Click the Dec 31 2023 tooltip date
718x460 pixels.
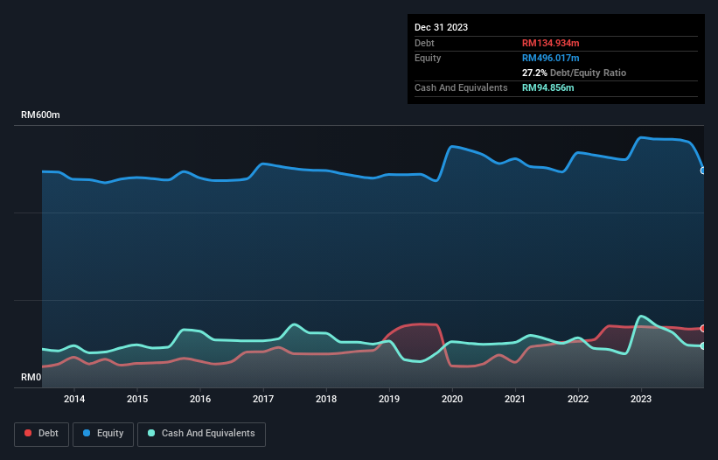(x=441, y=27)
